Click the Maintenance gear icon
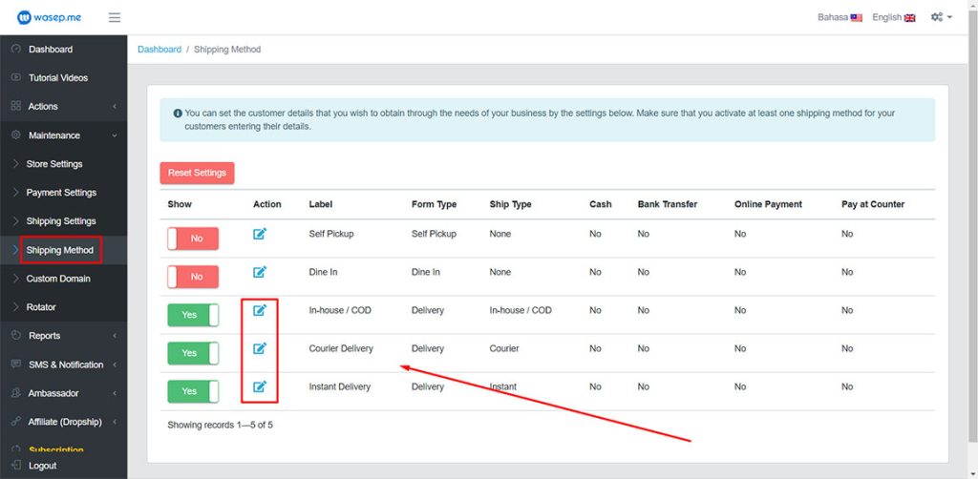 click(16, 135)
